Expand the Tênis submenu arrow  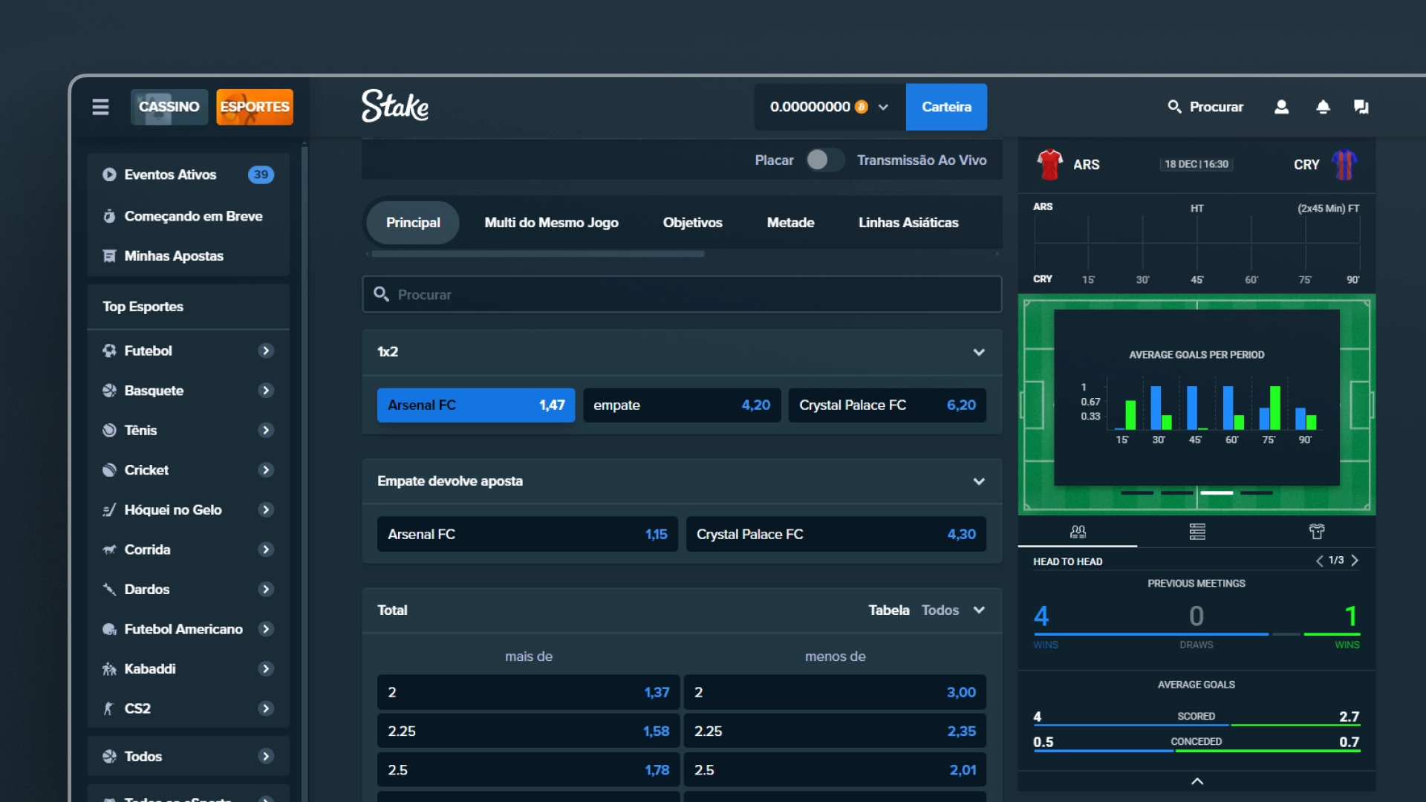coord(266,430)
